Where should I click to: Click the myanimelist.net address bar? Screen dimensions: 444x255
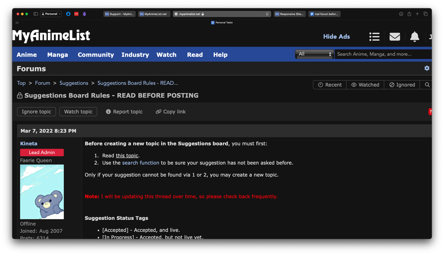click(222, 14)
